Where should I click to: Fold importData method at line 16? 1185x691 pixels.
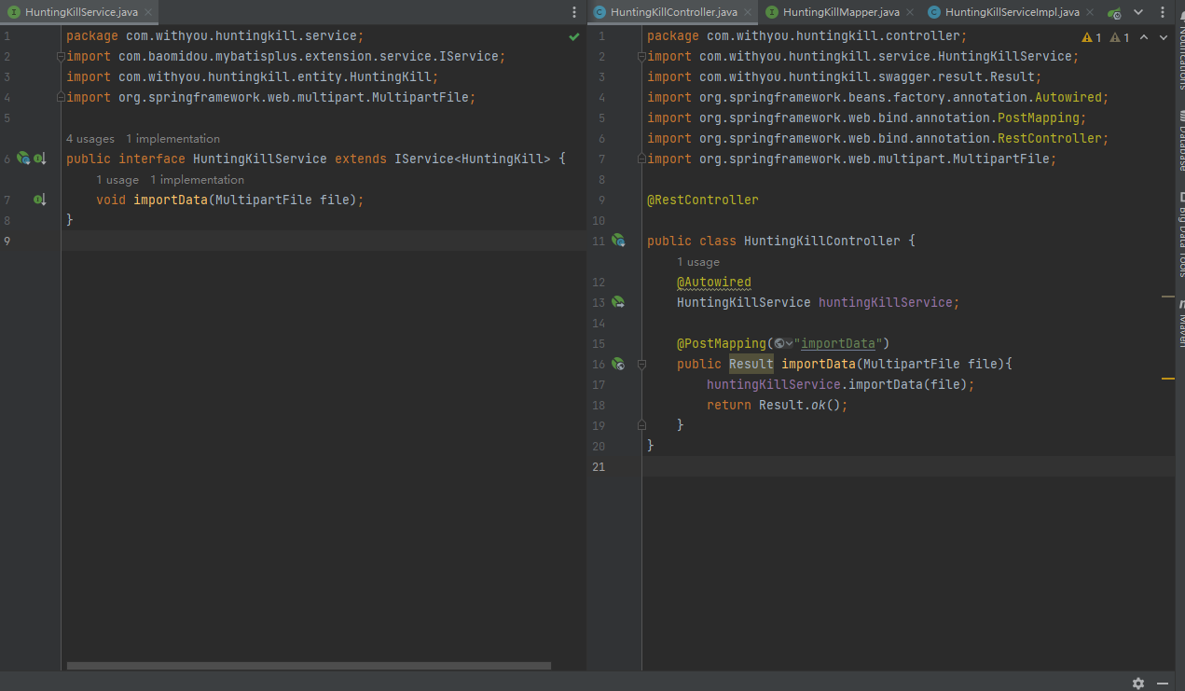[x=641, y=364]
